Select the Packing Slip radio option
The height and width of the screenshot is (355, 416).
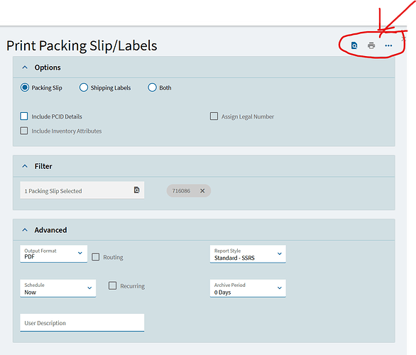(x=25, y=87)
